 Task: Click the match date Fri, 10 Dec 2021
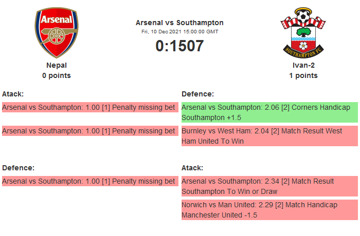point(179,31)
